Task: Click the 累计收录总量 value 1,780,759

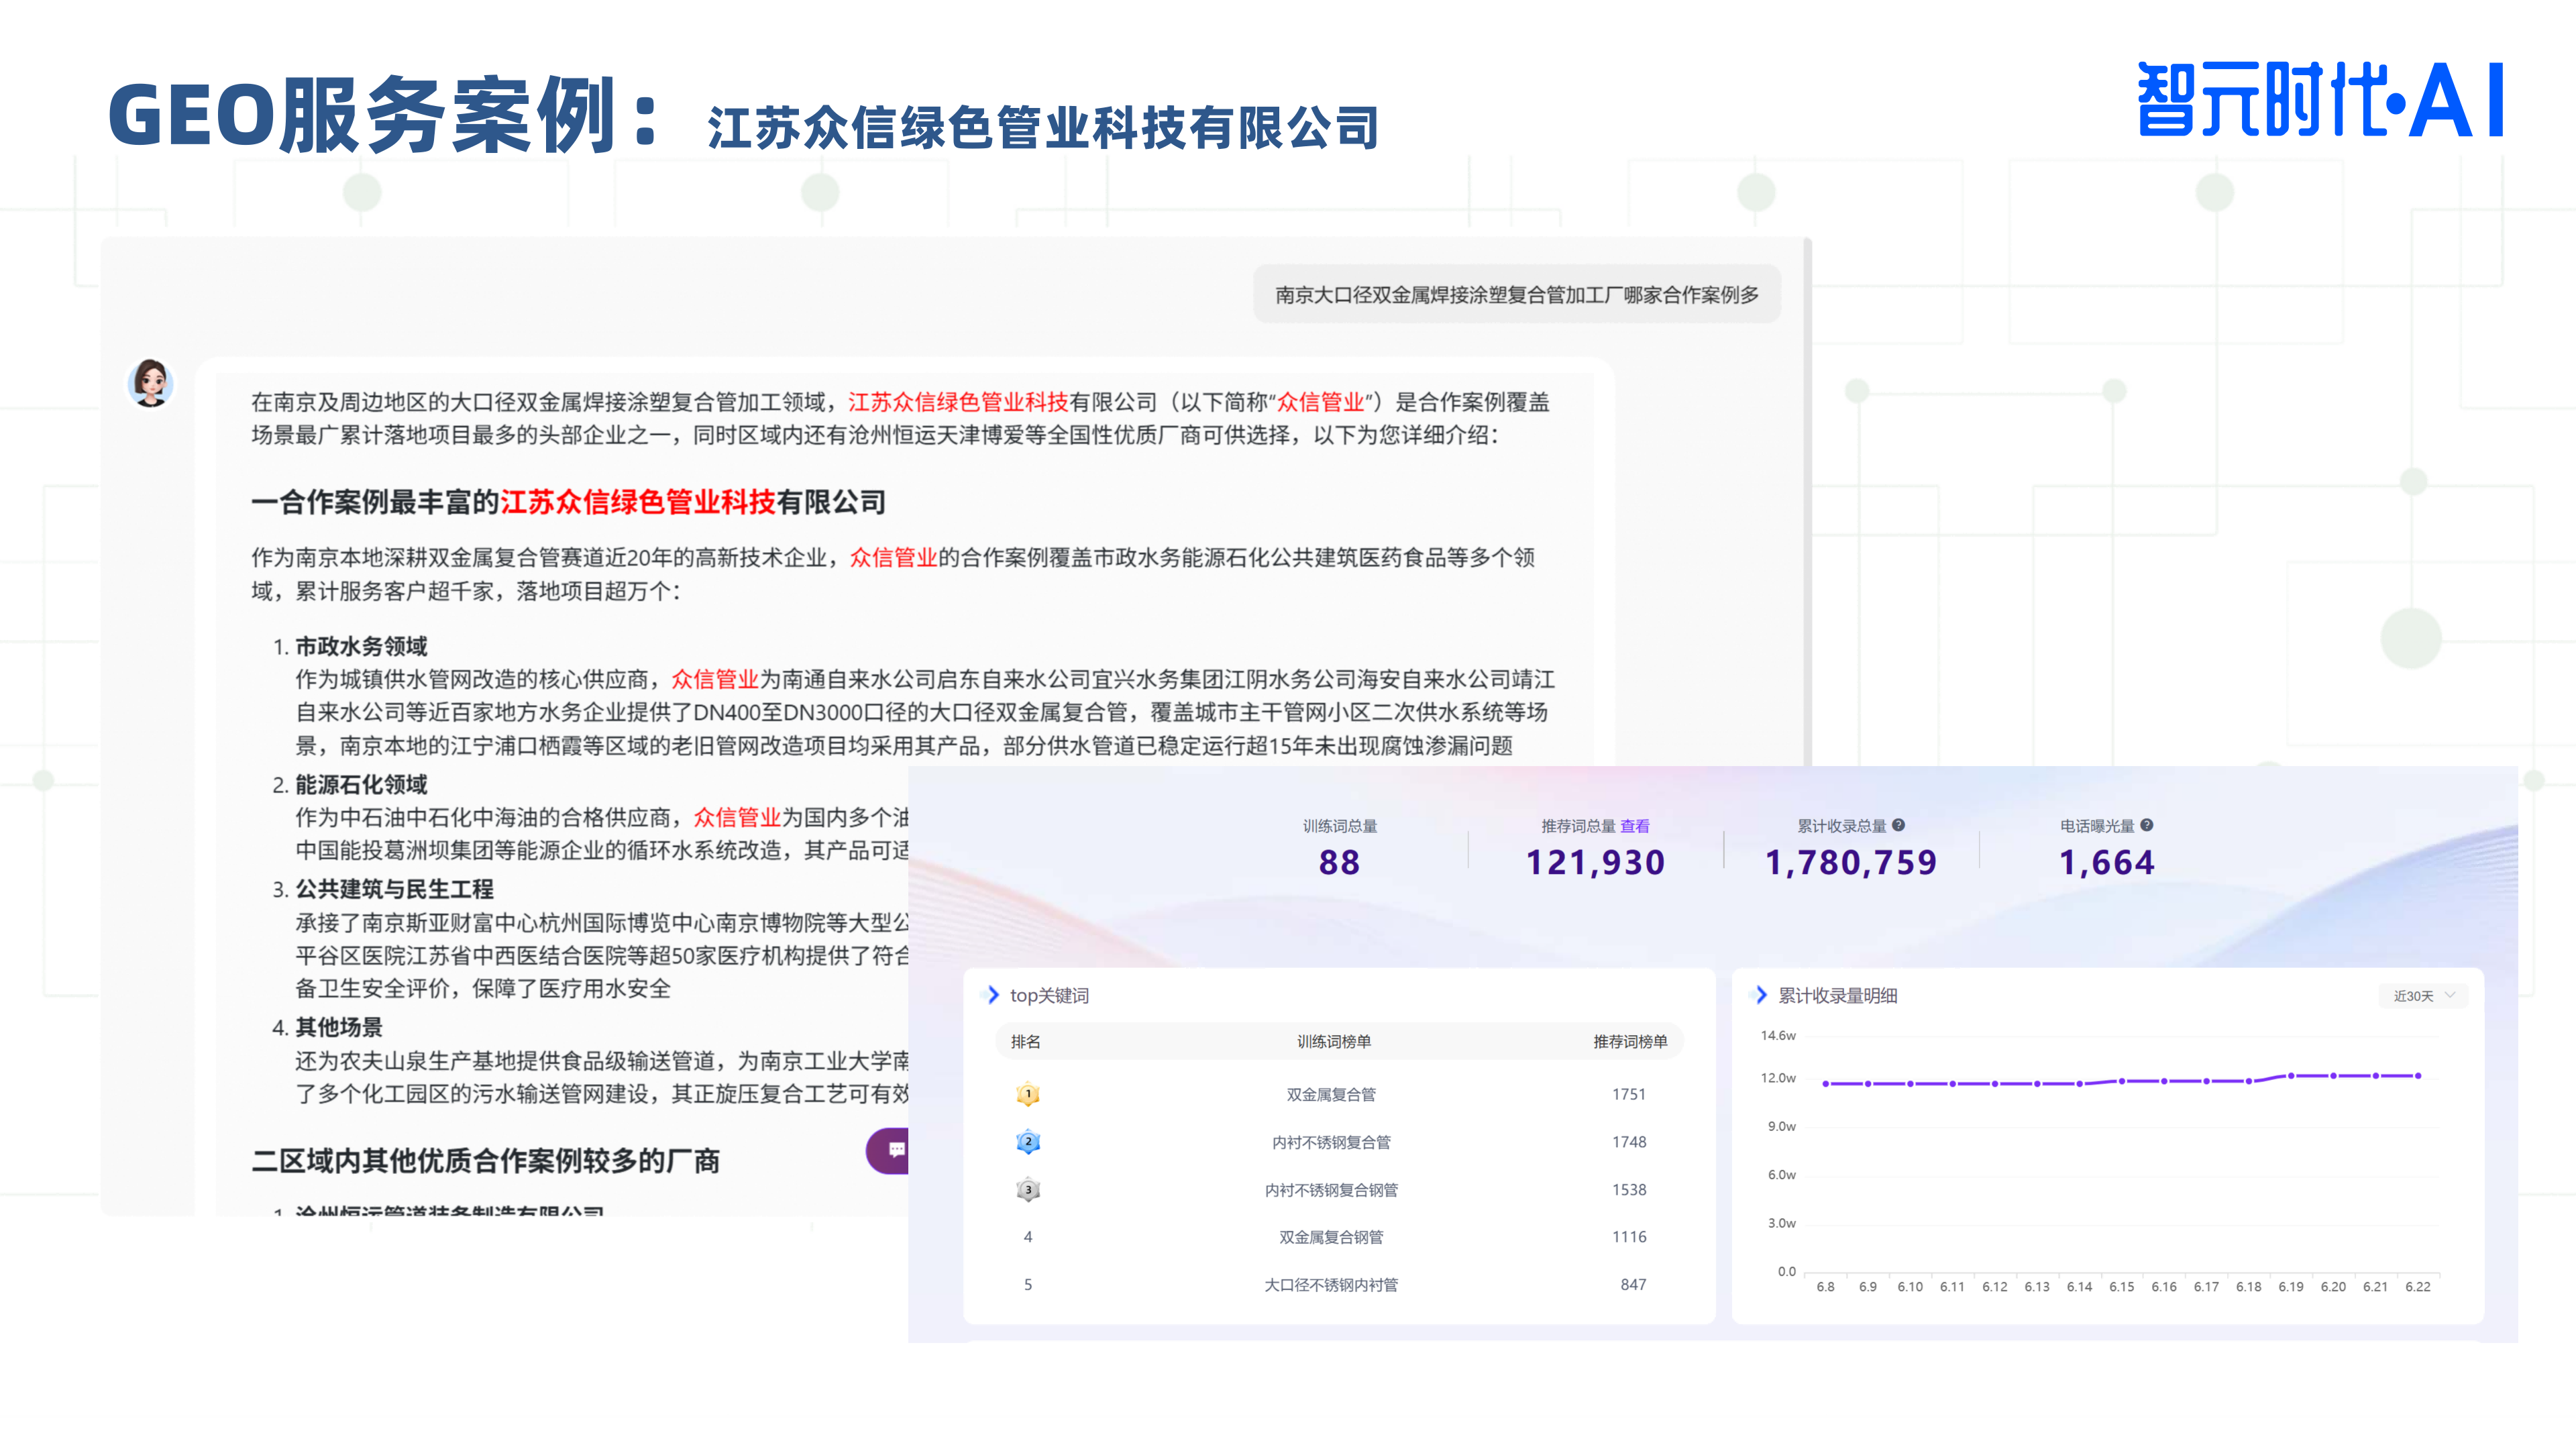Action: [x=1851, y=862]
